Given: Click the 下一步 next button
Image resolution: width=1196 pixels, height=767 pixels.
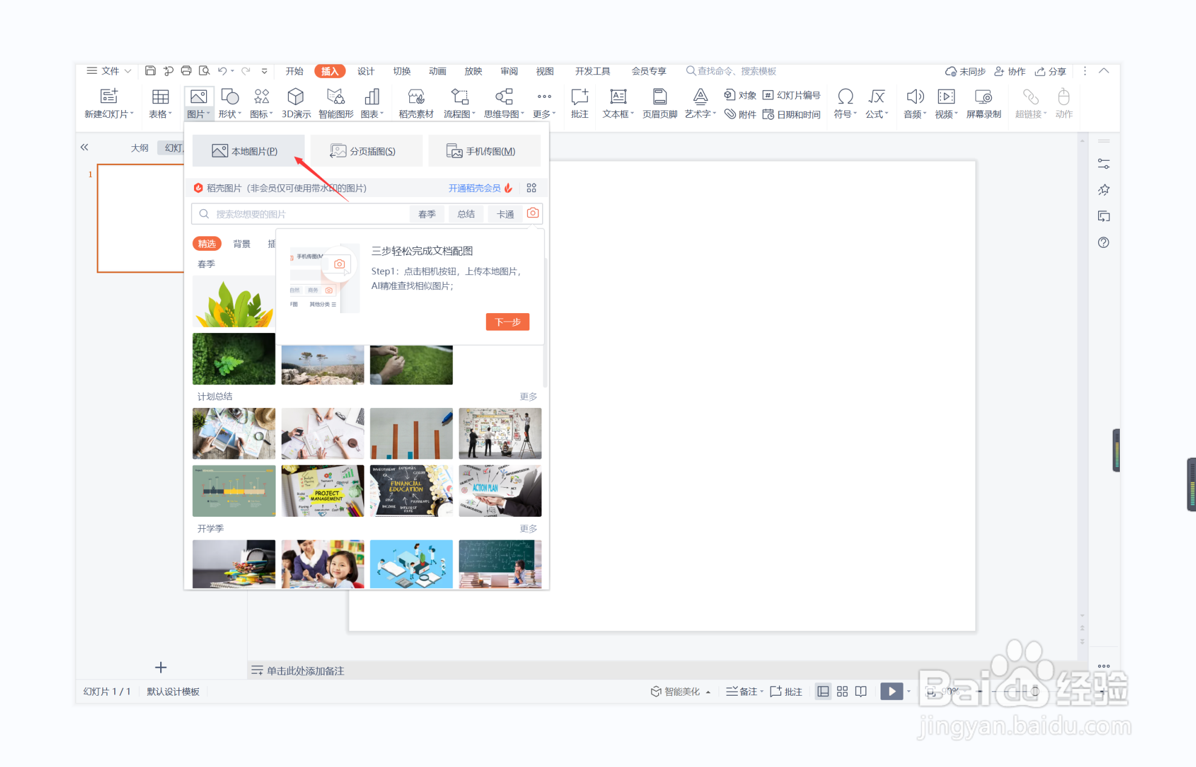Looking at the screenshot, I should [507, 322].
